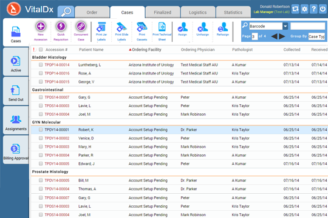Image resolution: width=328 pixels, height=218 pixels.
Task: Click Print Cassette icon
Action: tap(142, 27)
